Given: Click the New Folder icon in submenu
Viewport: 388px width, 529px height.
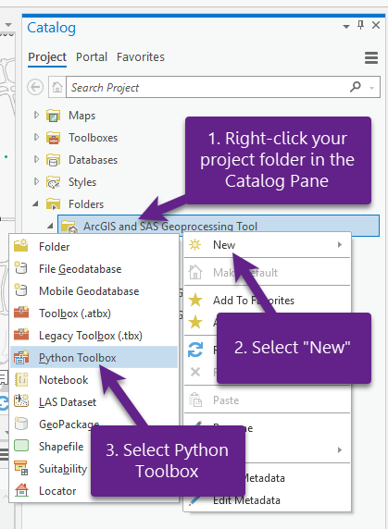Looking at the screenshot, I should (21, 246).
